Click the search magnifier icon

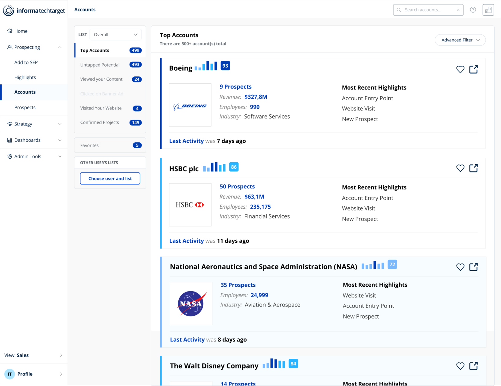(x=399, y=10)
